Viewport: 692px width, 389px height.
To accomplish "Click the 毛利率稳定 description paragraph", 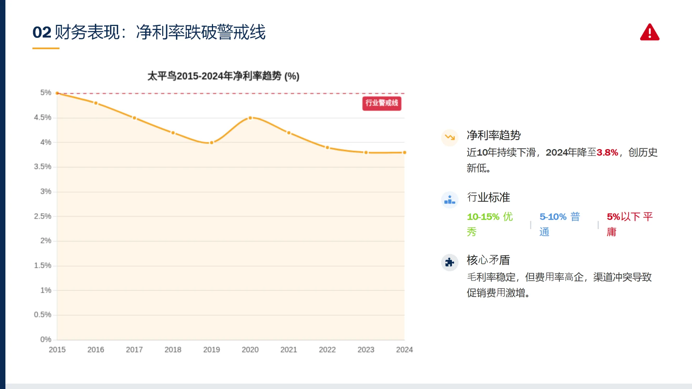I will [559, 285].
